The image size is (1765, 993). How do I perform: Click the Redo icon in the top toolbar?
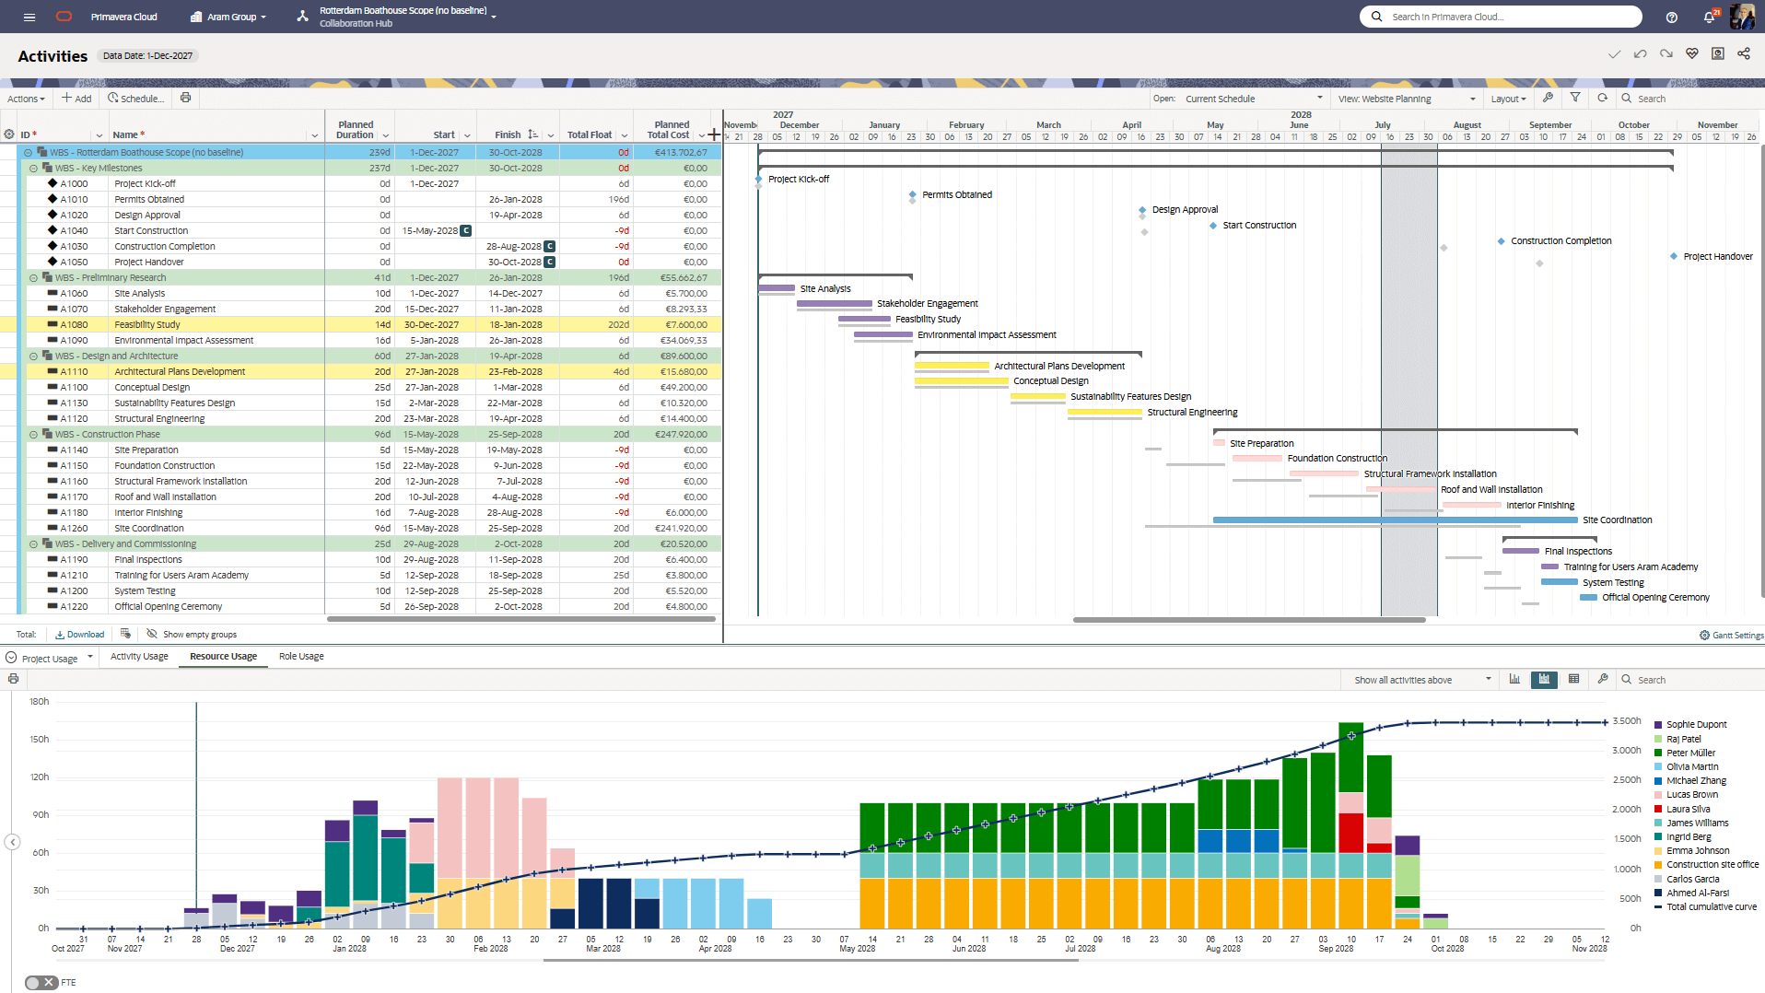[x=1666, y=53]
